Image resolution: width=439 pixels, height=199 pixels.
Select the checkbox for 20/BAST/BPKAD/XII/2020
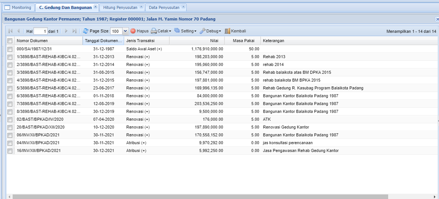coord(10,127)
